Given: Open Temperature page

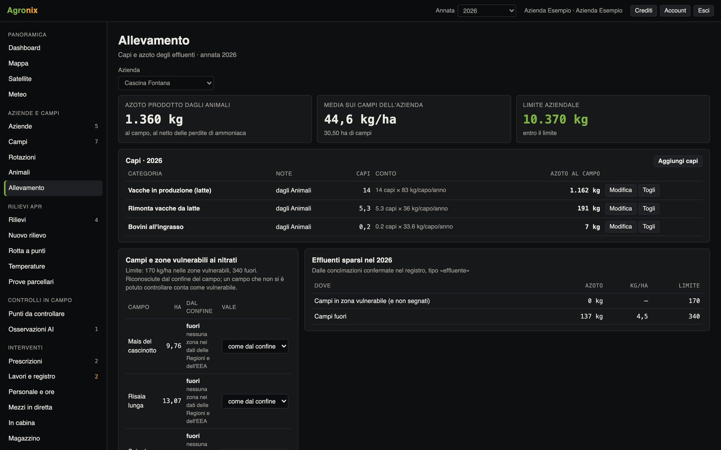Looking at the screenshot, I should 53,266.
